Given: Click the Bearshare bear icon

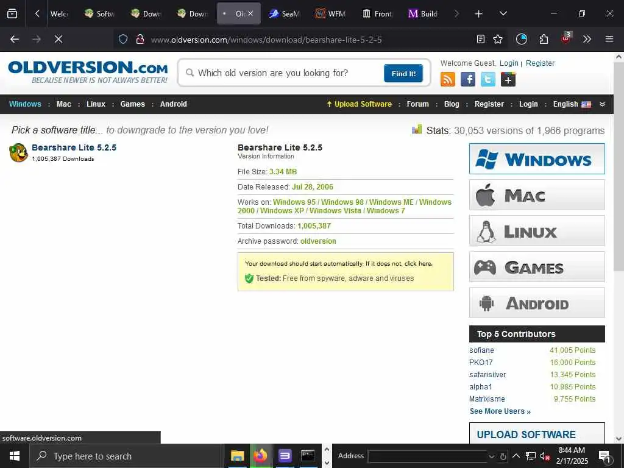Looking at the screenshot, I should point(18,153).
